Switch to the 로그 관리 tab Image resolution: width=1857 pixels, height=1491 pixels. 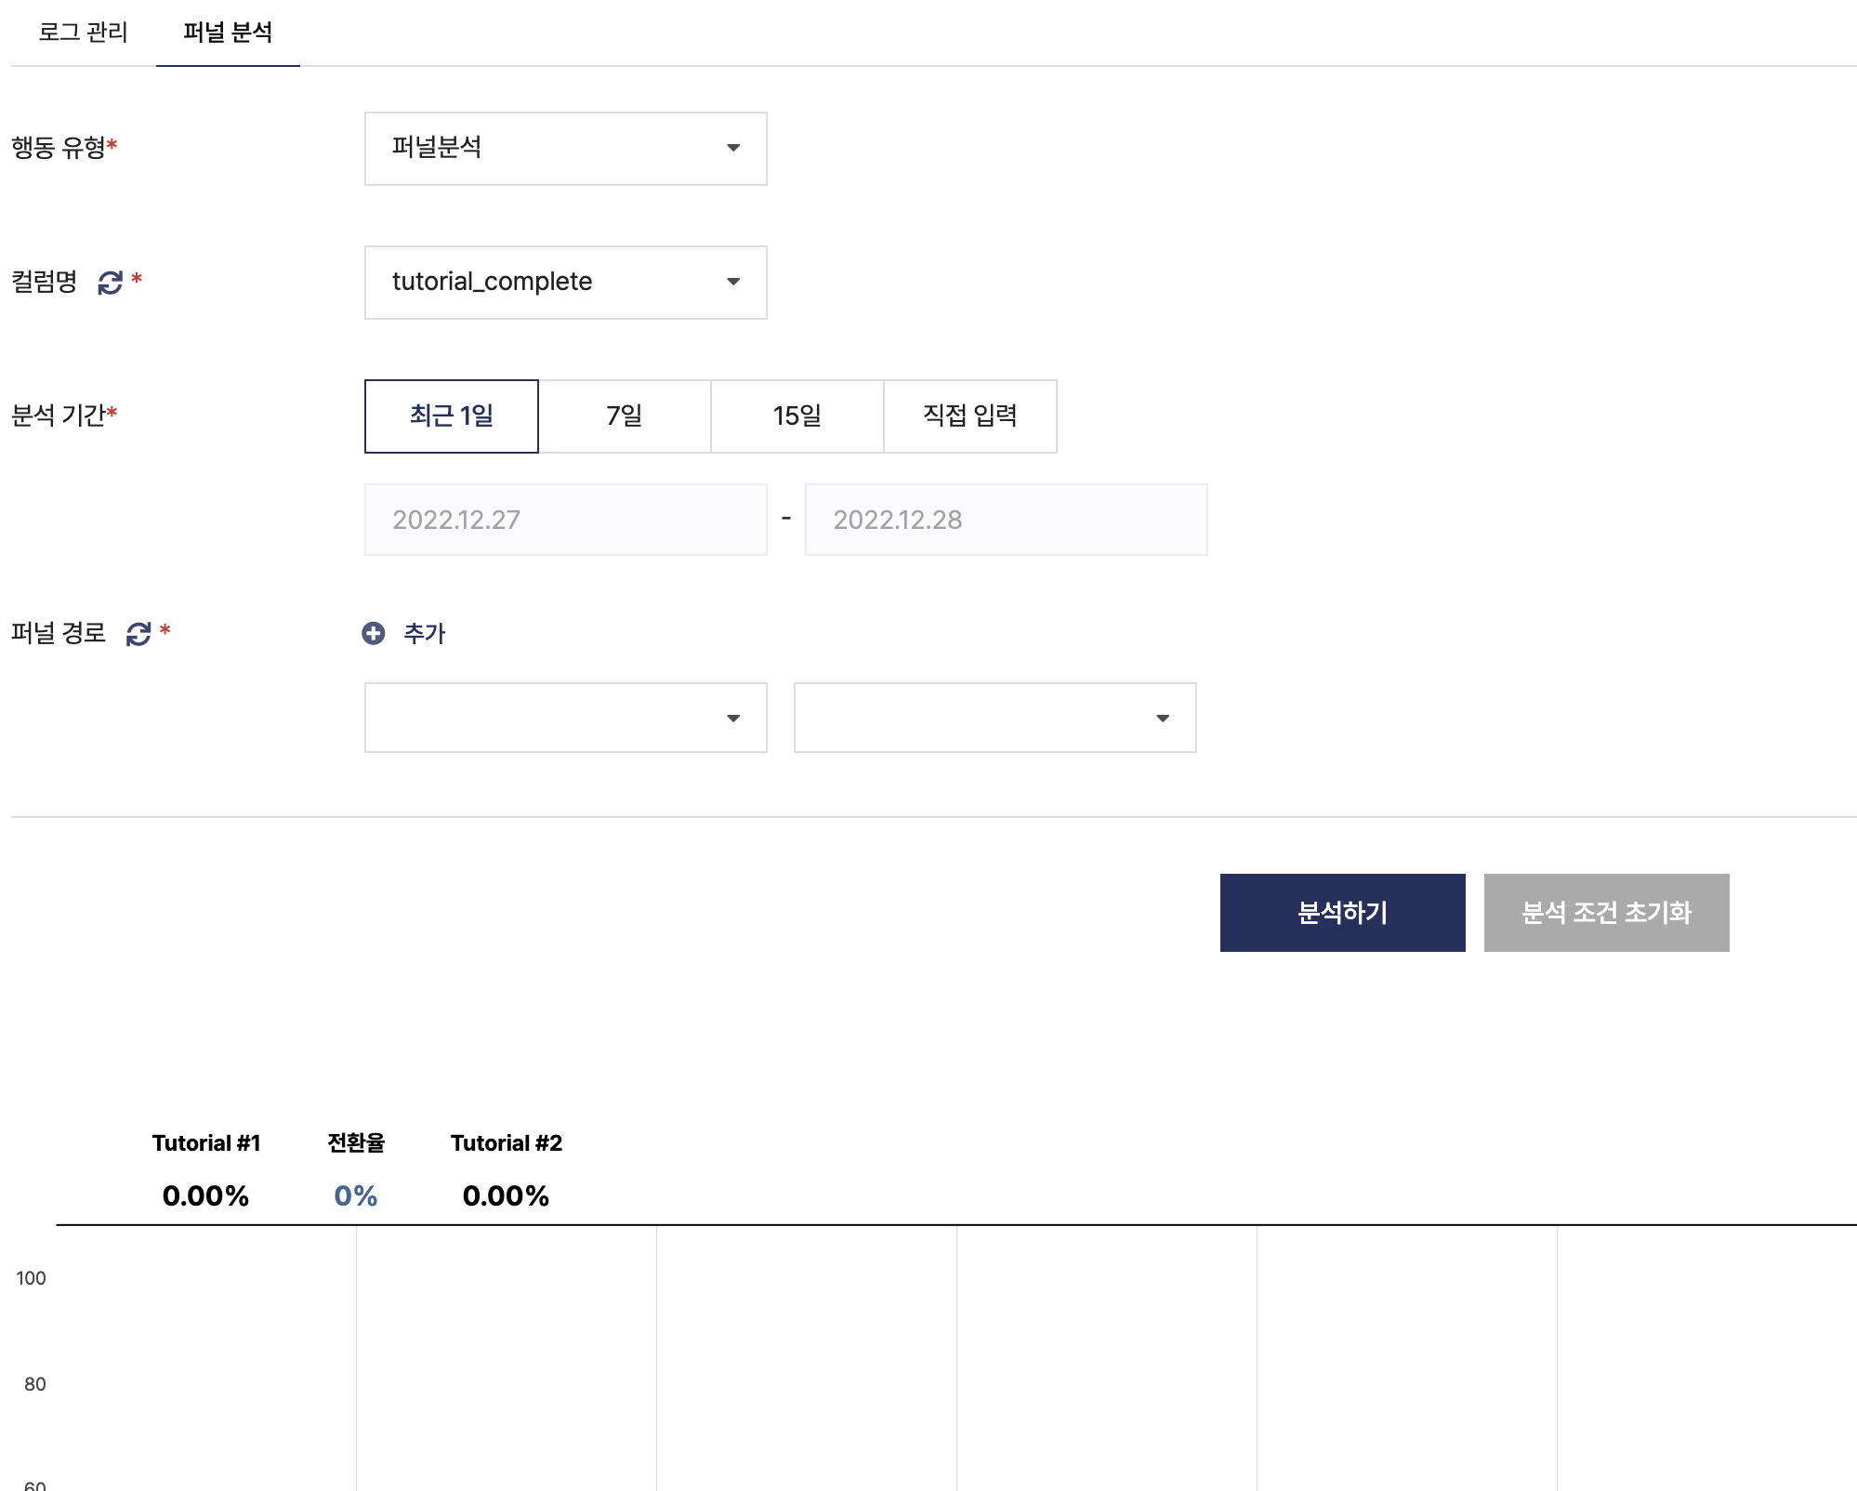coord(83,33)
